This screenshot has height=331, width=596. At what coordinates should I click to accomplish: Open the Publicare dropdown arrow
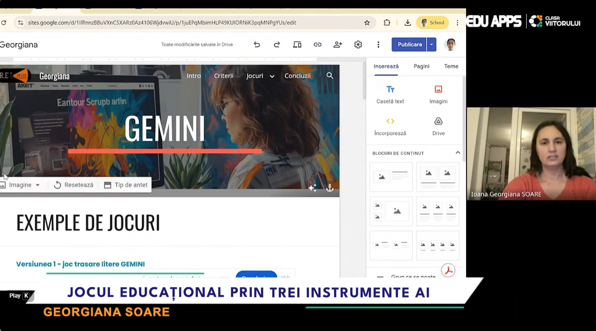[x=432, y=44]
